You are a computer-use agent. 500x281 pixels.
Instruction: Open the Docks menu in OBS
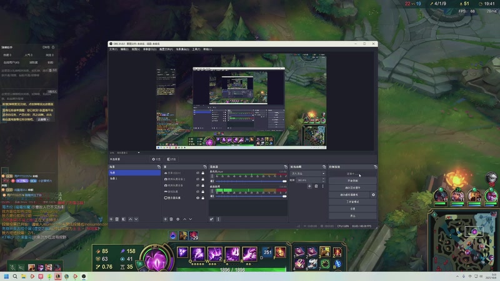click(149, 49)
